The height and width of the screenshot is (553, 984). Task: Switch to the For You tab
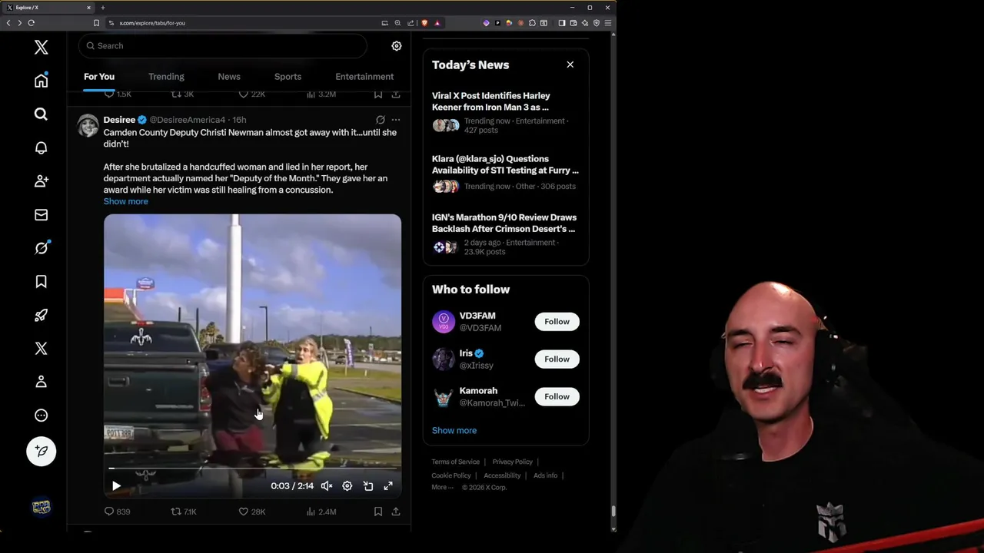click(x=99, y=77)
